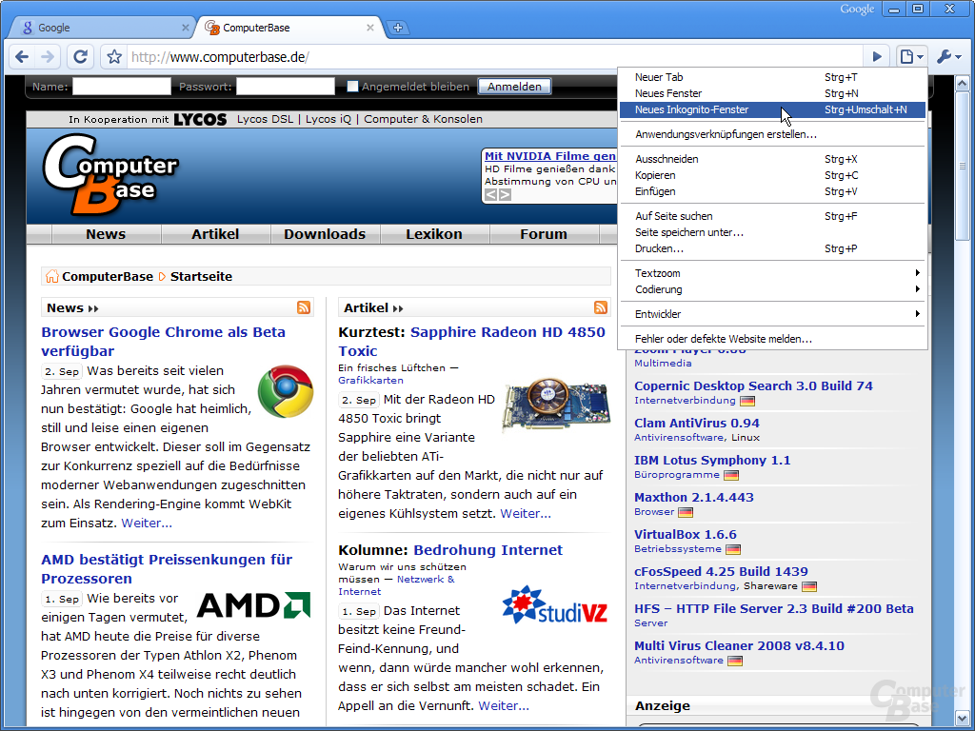Click the German flag beside cFosSpeed Shareware
The width and height of the screenshot is (975, 731).
pyautogui.click(x=809, y=586)
